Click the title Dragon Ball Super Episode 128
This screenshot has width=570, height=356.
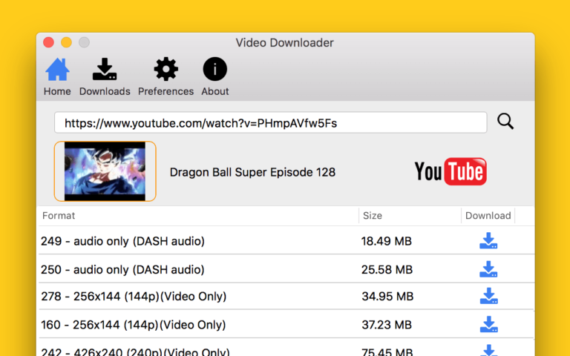pos(252,172)
